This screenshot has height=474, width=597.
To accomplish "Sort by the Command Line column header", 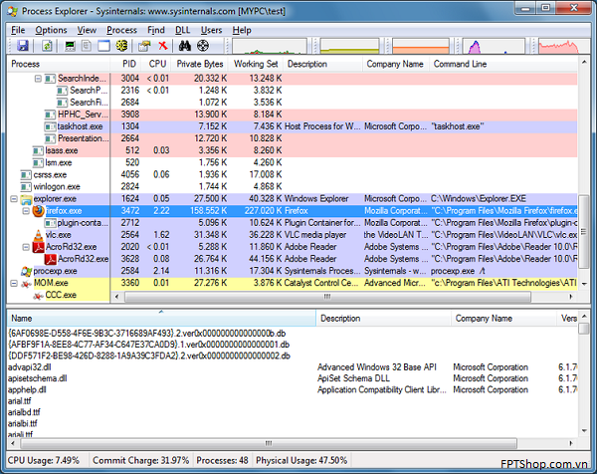I will [503, 64].
